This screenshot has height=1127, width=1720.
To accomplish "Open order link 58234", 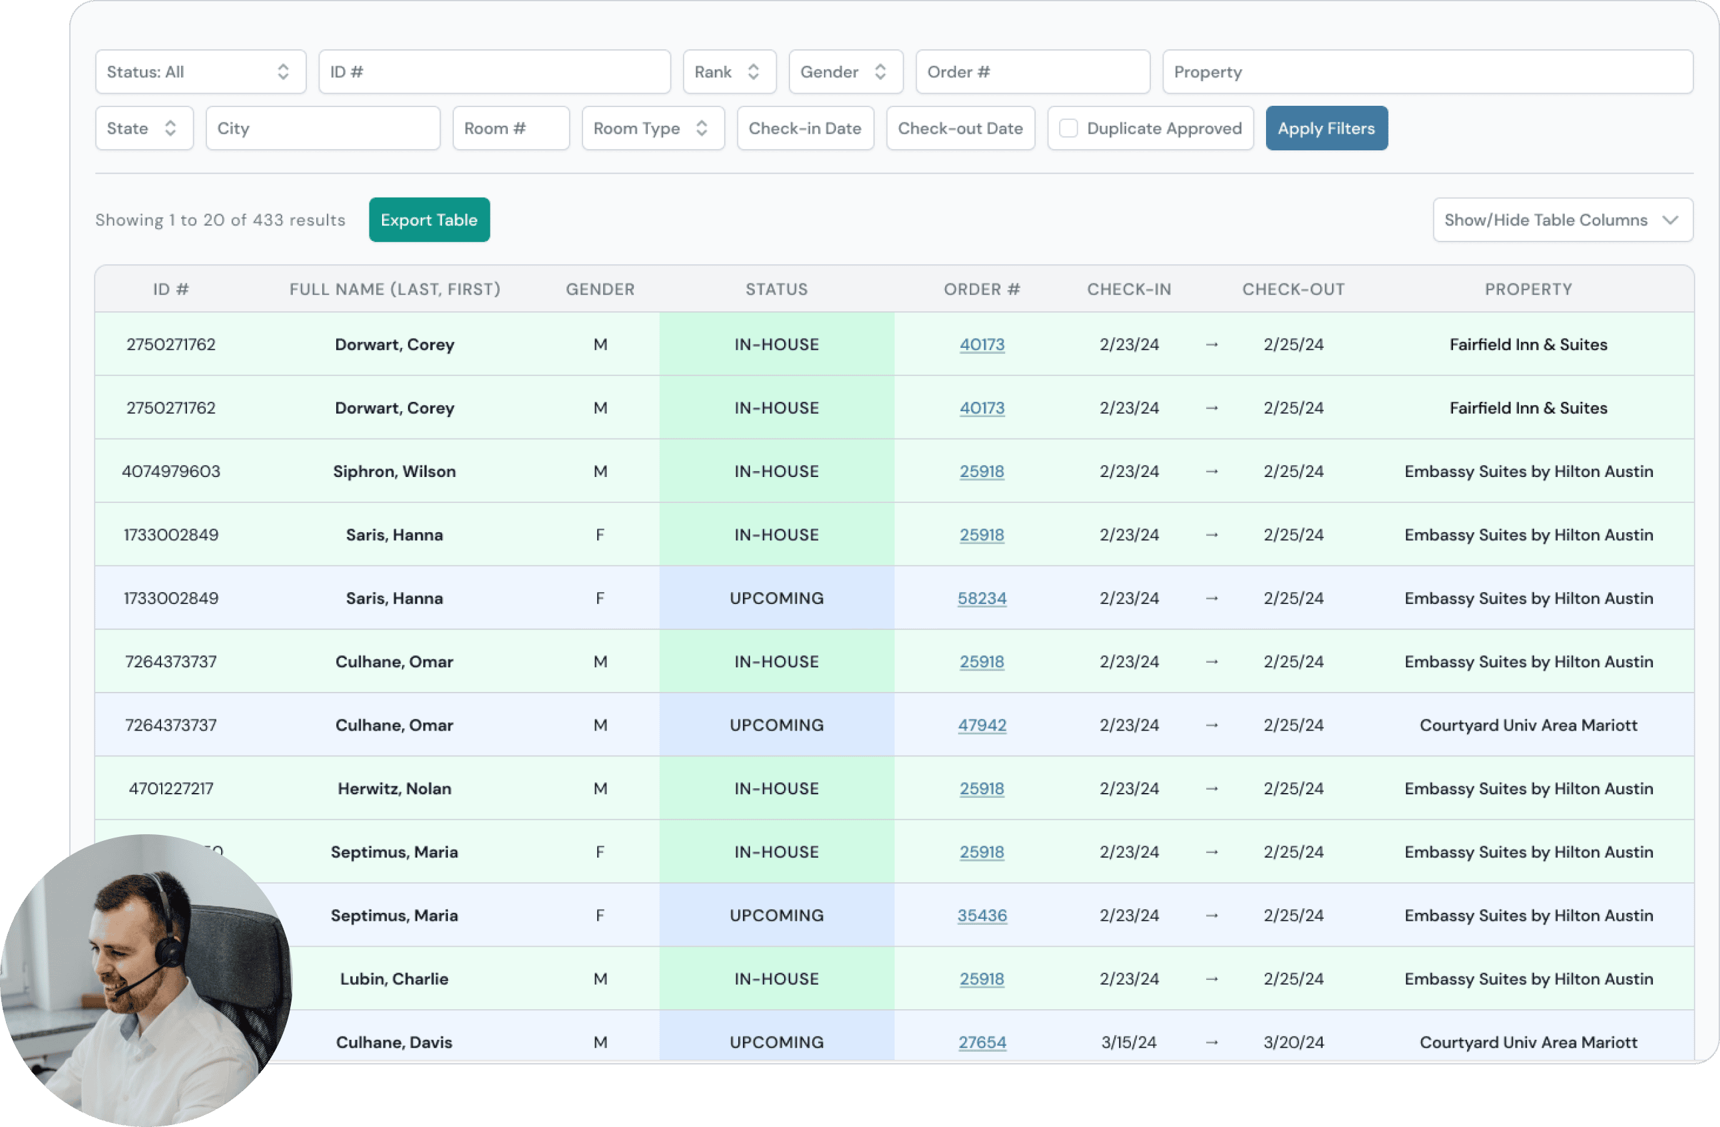I will (x=981, y=598).
